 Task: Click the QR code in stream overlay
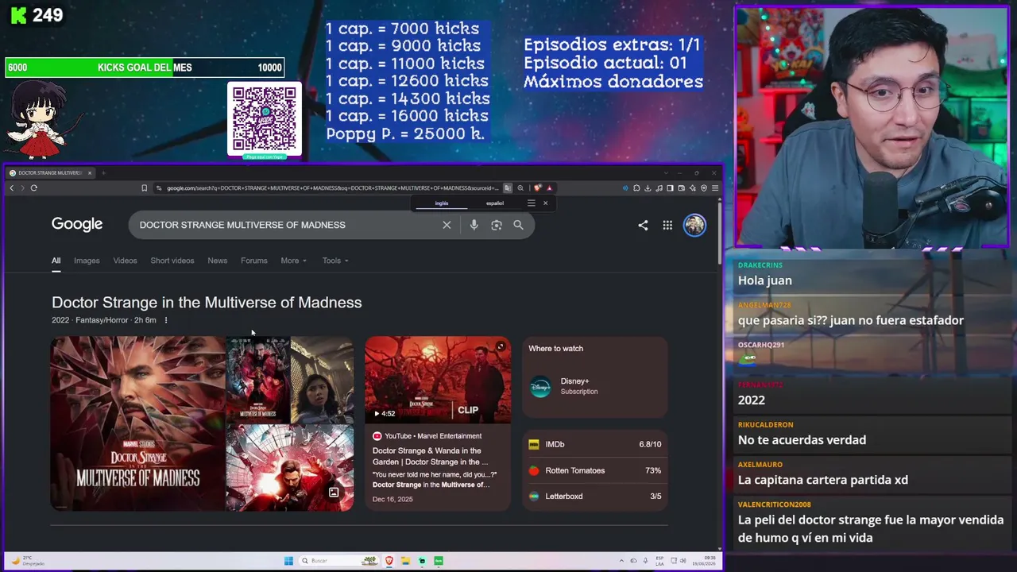[265, 118]
